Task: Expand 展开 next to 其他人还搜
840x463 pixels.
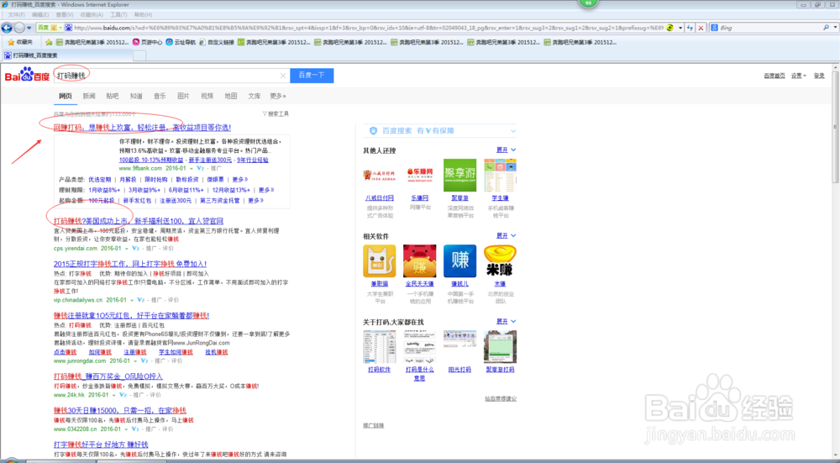Action: coord(506,150)
